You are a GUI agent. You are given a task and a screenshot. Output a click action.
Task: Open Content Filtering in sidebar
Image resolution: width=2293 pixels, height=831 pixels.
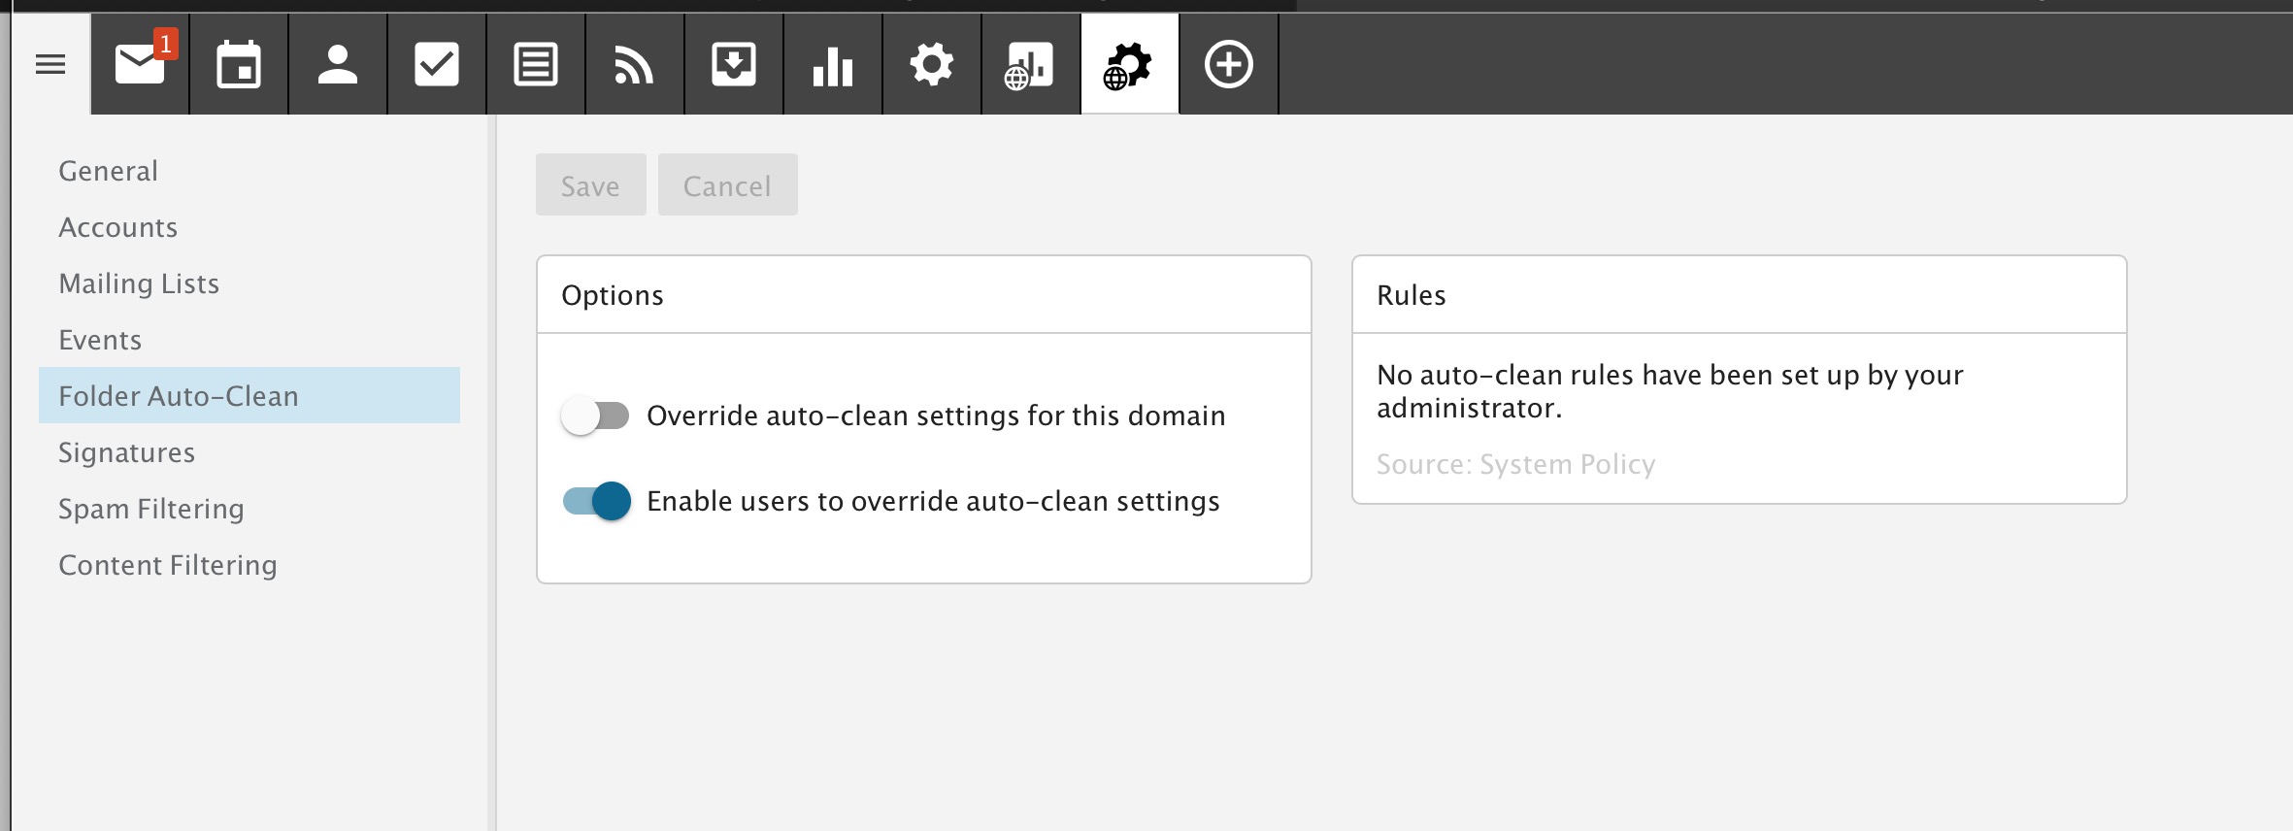pos(168,565)
